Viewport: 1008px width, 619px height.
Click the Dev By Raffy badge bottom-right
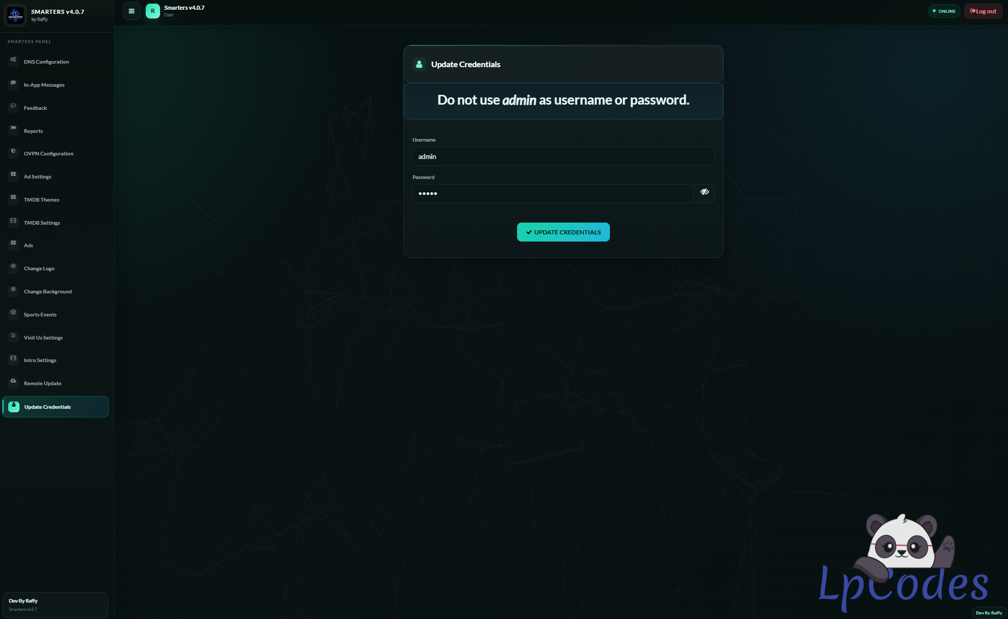989,613
